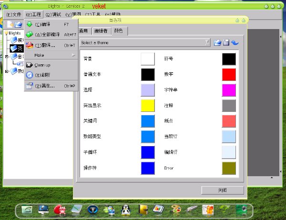Expand the 数据 (Data) tree node
The image size is (286, 220).
(x=7, y=71)
